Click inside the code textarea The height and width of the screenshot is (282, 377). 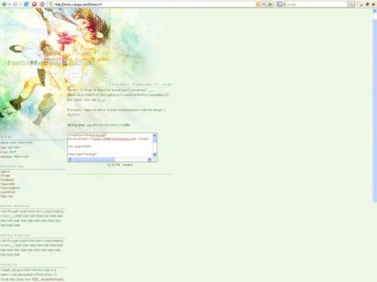pyautogui.click(x=110, y=145)
